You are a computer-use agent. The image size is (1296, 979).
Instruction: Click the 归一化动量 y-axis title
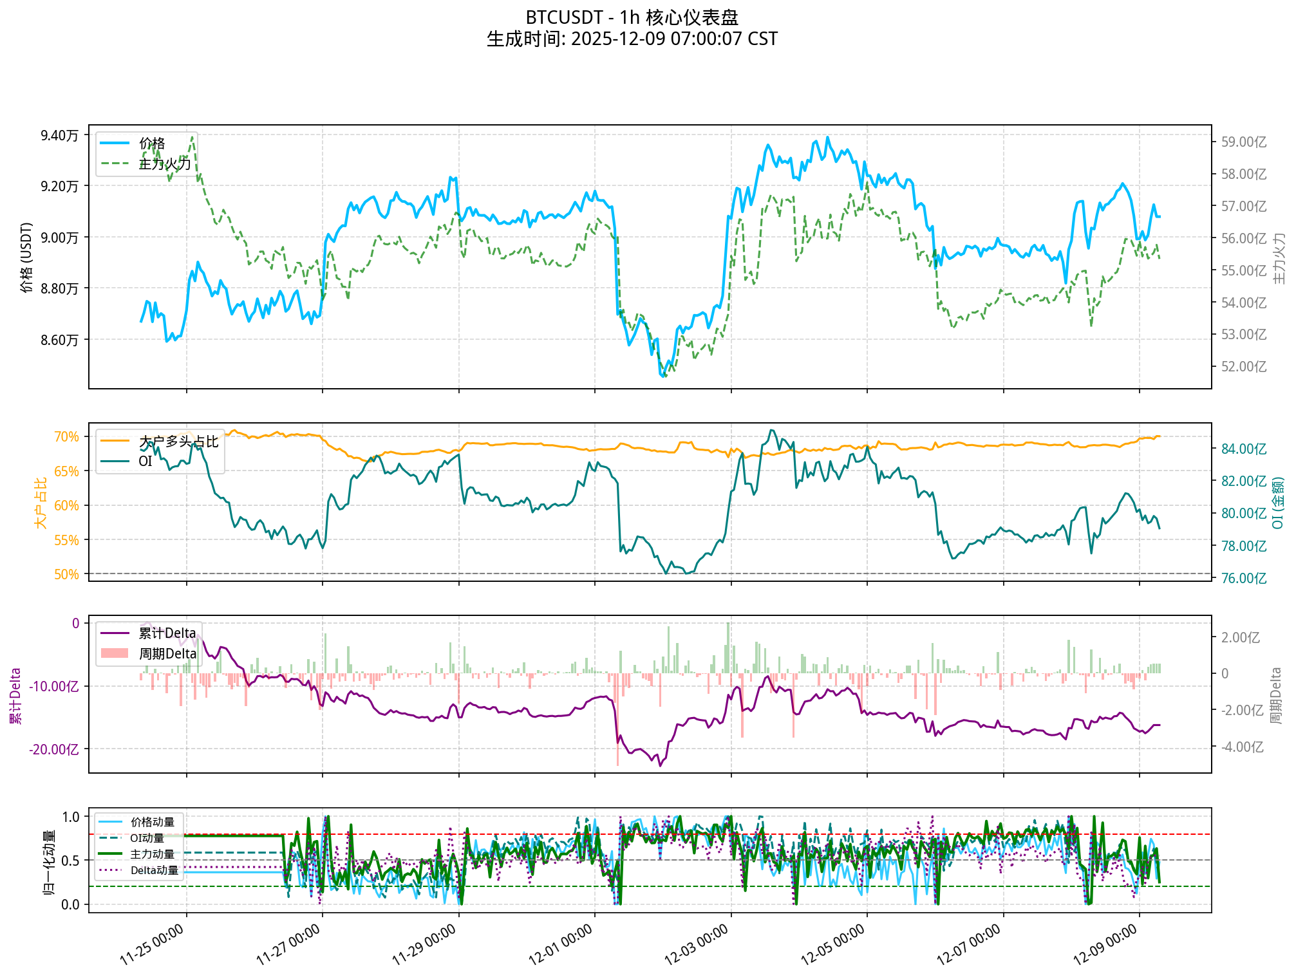point(49,862)
